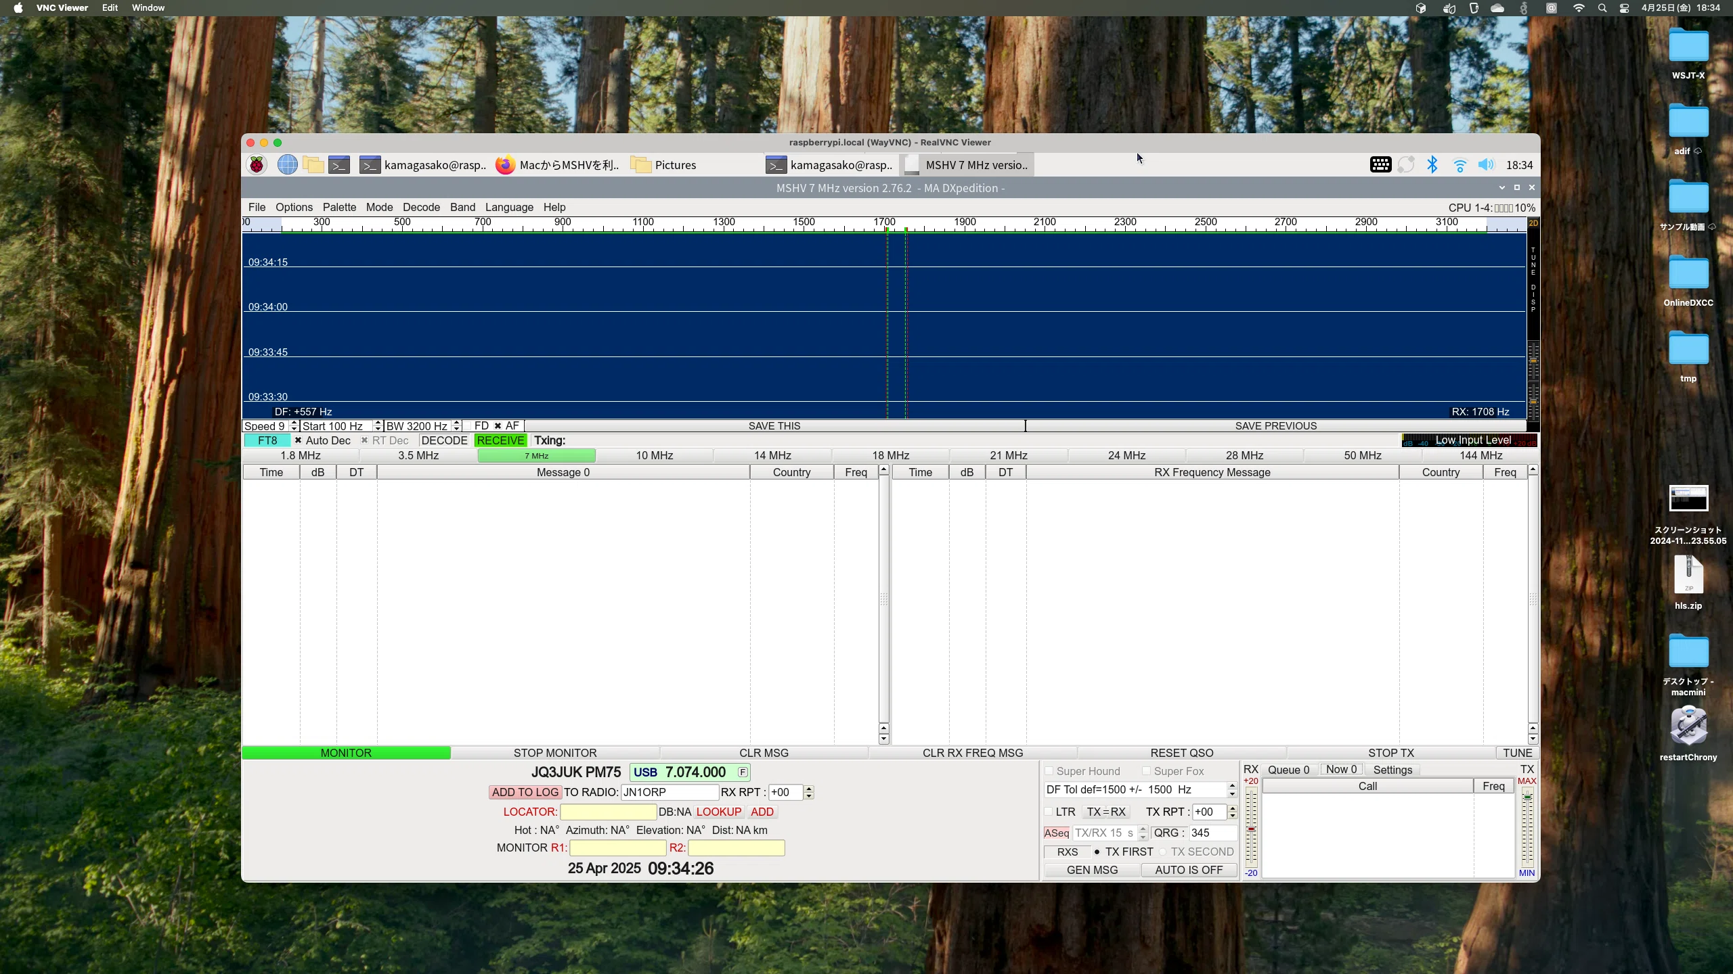Toggle the AF checkbox
Screen dimensions: 1733x974
point(498,426)
